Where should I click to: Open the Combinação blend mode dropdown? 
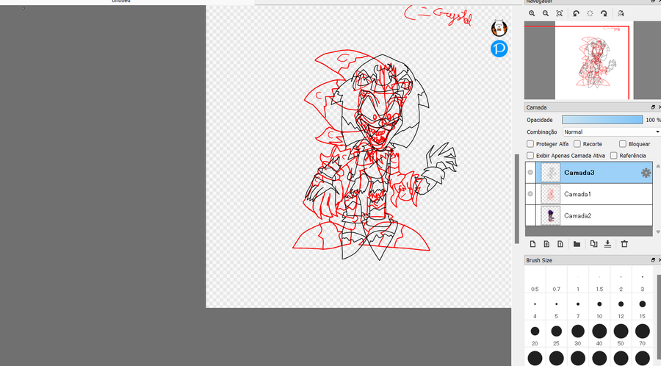tap(611, 132)
